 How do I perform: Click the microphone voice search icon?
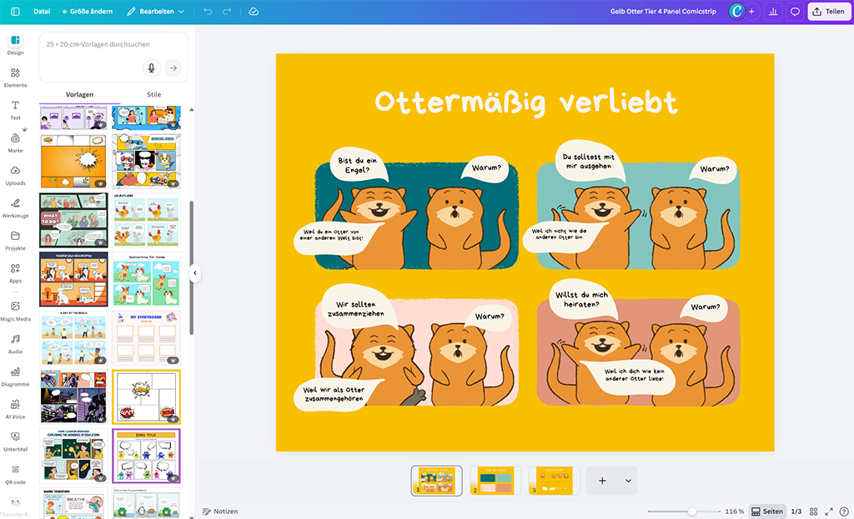(152, 68)
